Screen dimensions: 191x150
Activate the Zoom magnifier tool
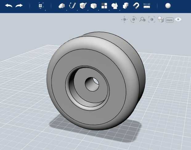tap(142, 19)
